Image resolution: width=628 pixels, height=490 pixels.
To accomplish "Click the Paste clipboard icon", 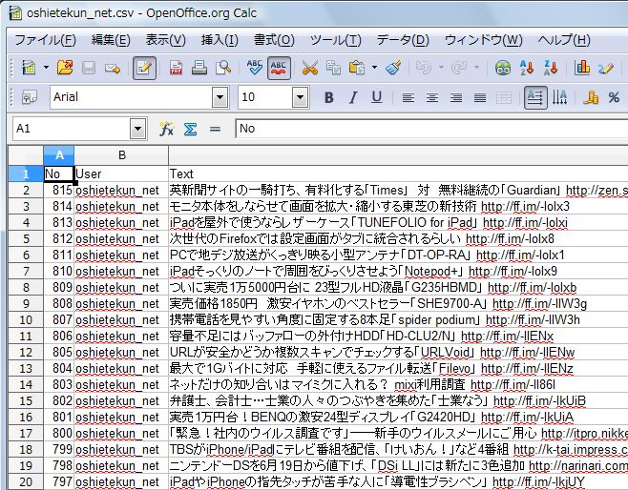I will [356, 68].
